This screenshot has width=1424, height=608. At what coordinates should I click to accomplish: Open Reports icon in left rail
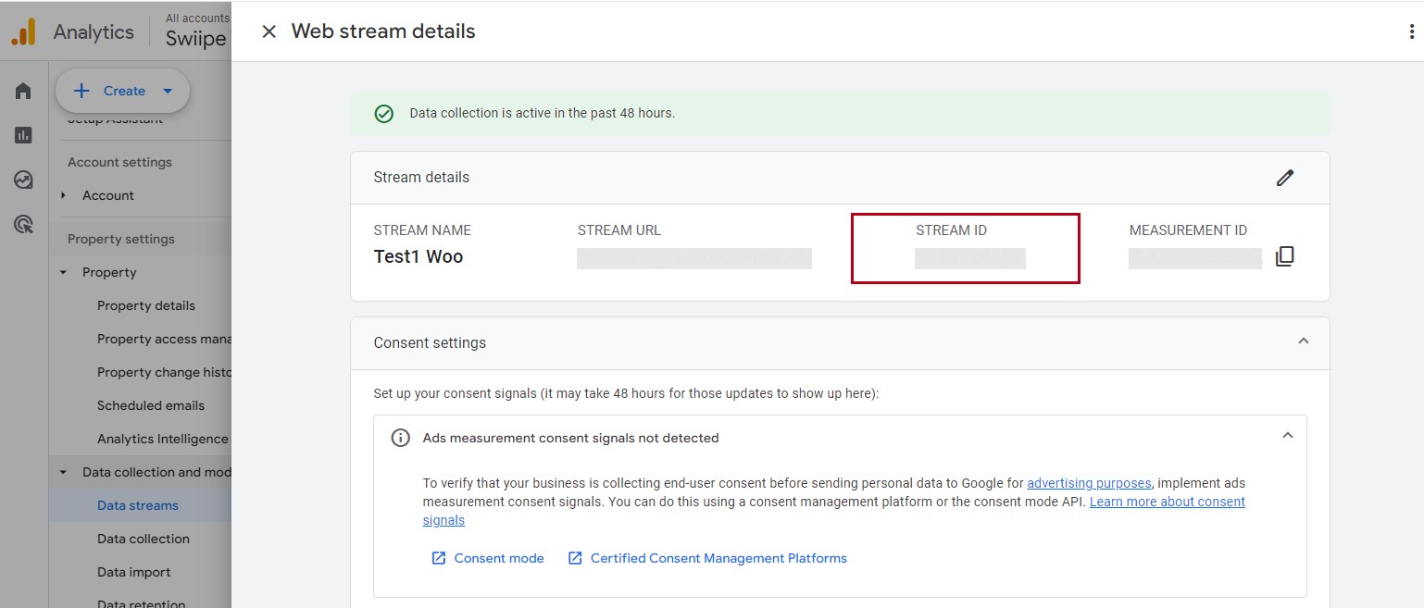click(24, 135)
